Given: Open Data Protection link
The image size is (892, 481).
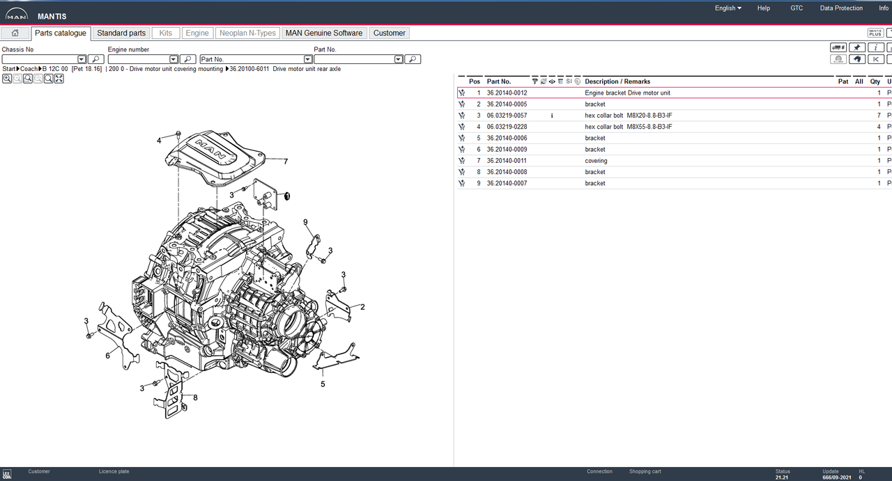Looking at the screenshot, I should [x=841, y=8].
